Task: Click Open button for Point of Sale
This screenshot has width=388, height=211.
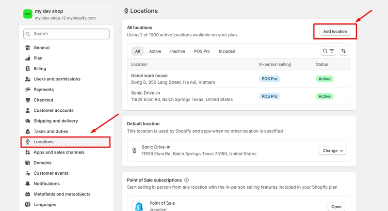Action: [x=336, y=207]
